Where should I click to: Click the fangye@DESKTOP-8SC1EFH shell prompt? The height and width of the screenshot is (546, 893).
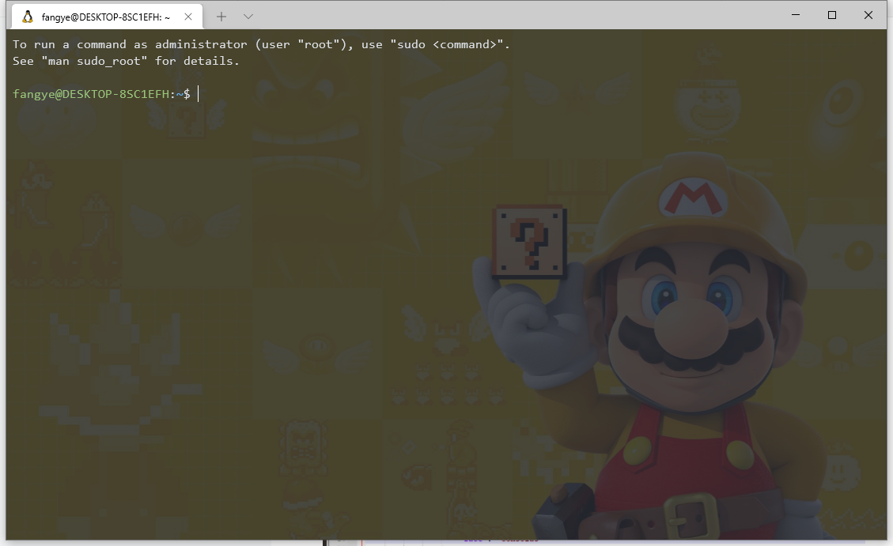101,94
